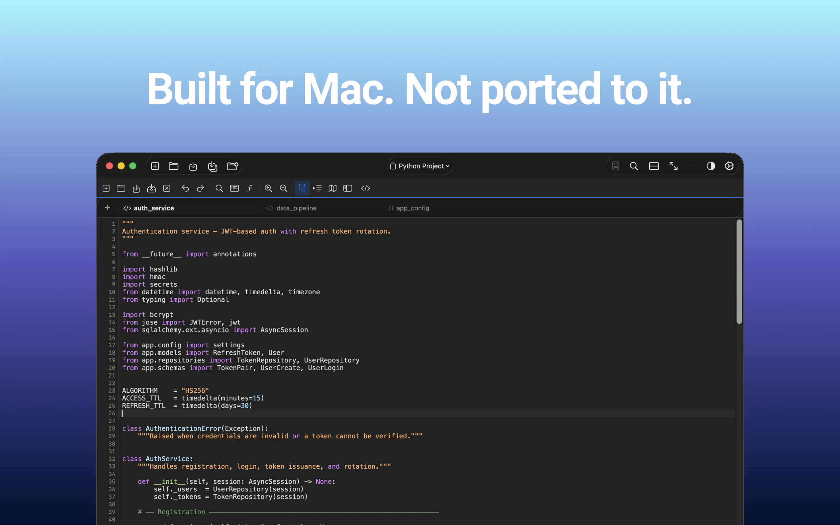Switch to the auth_service tab
The width and height of the screenshot is (840, 525).
[x=189, y=208]
